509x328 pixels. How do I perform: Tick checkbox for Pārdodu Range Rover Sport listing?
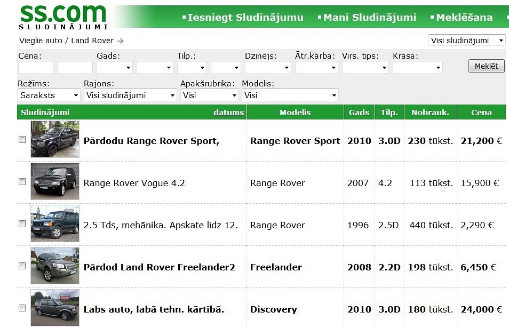[22, 140]
